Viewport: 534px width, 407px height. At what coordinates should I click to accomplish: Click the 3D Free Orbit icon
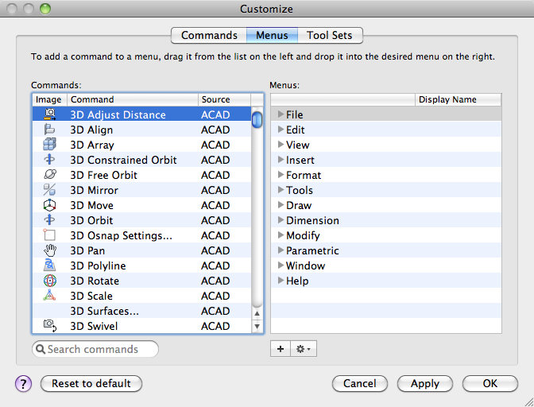point(50,174)
